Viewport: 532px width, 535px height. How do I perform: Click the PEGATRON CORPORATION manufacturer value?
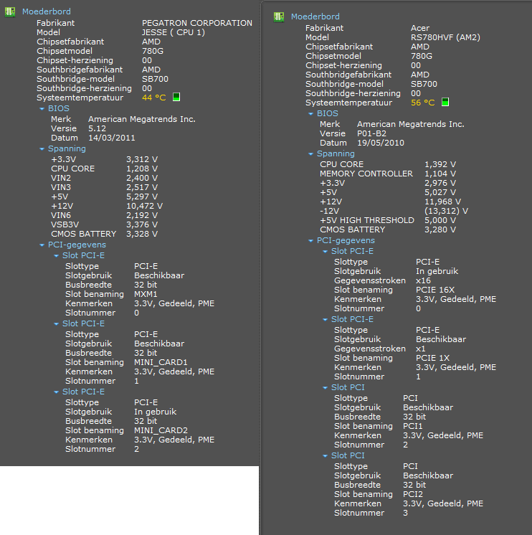[x=196, y=23]
